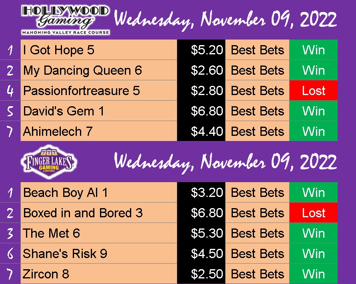
Task: Click Best Bets label beside Zircon 8
Action: [x=257, y=274]
